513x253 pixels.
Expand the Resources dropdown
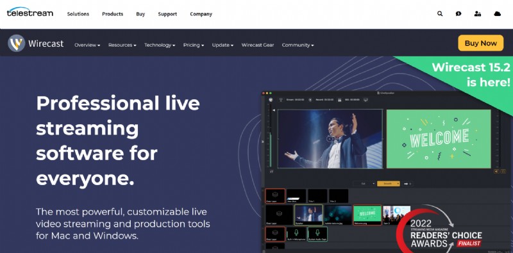pyautogui.click(x=122, y=45)
